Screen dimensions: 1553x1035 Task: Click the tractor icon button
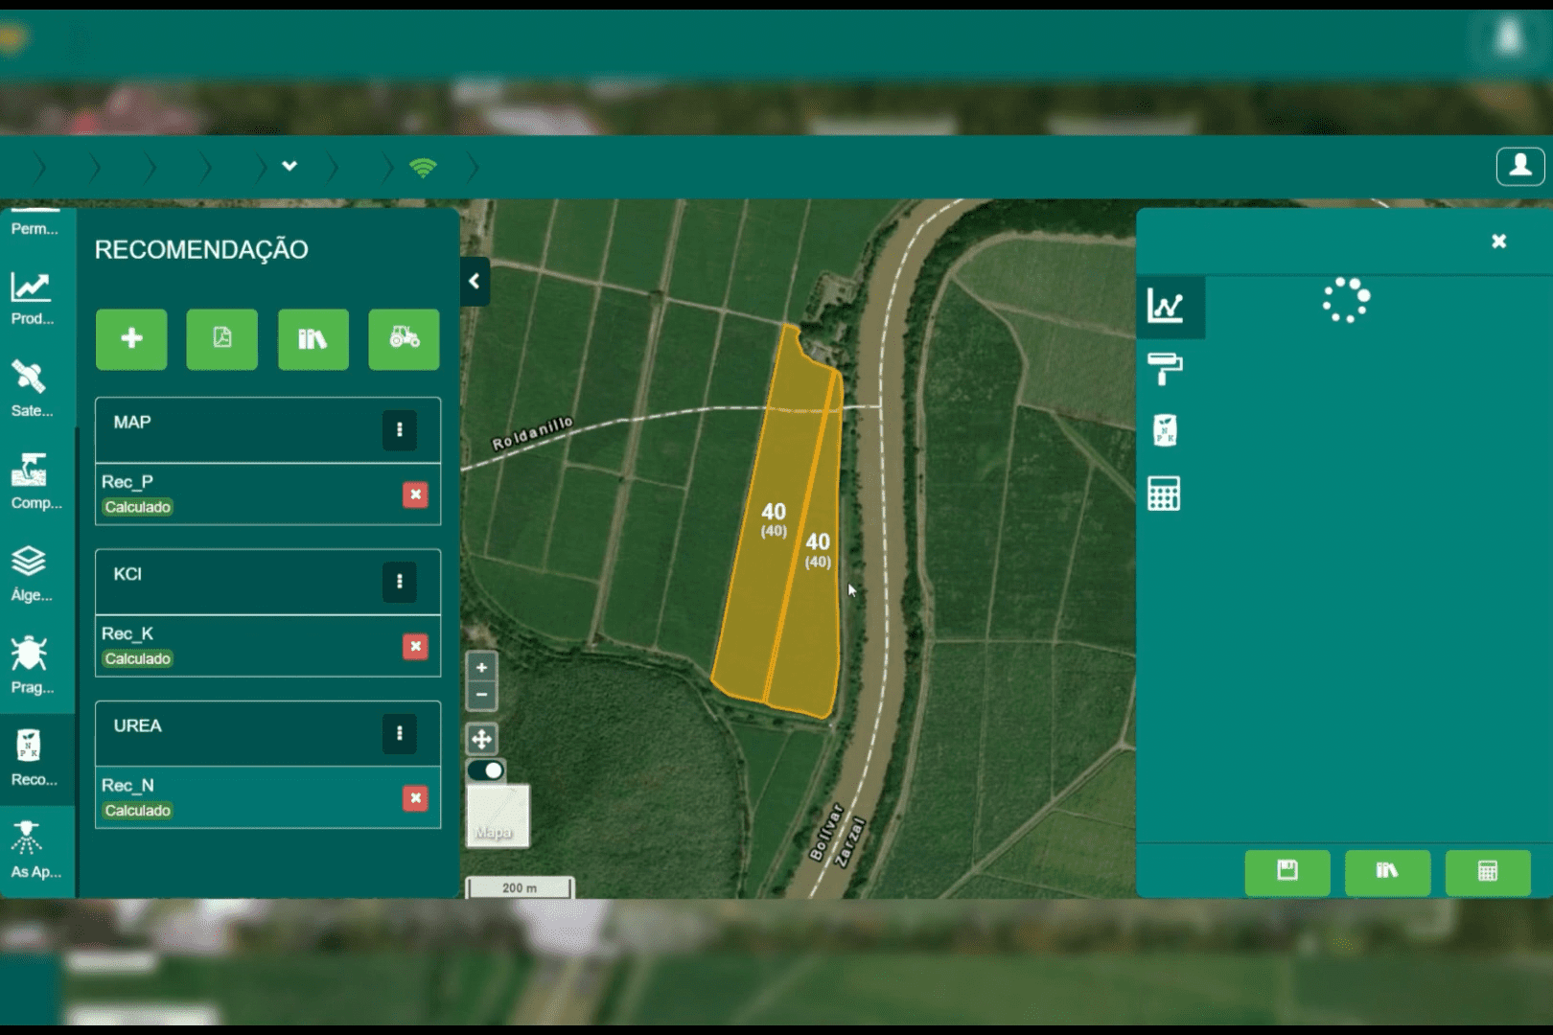(x=404, y=338)
